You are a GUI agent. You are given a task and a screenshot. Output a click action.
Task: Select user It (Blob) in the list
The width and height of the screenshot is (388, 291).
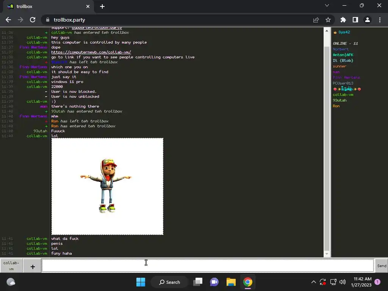(x=343, y=61)
